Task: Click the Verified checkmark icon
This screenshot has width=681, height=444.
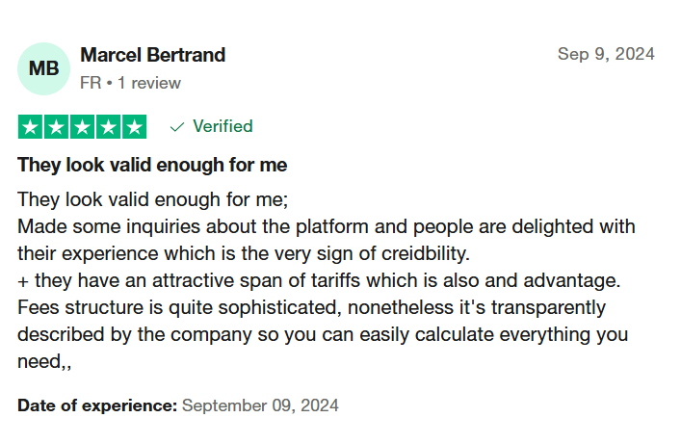Action: (x=177, y=127)
